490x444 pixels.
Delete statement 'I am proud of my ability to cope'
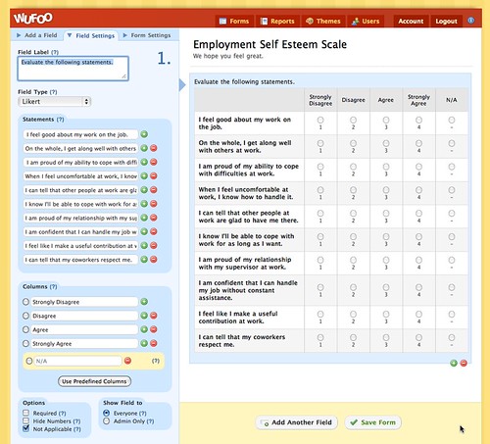154,162
